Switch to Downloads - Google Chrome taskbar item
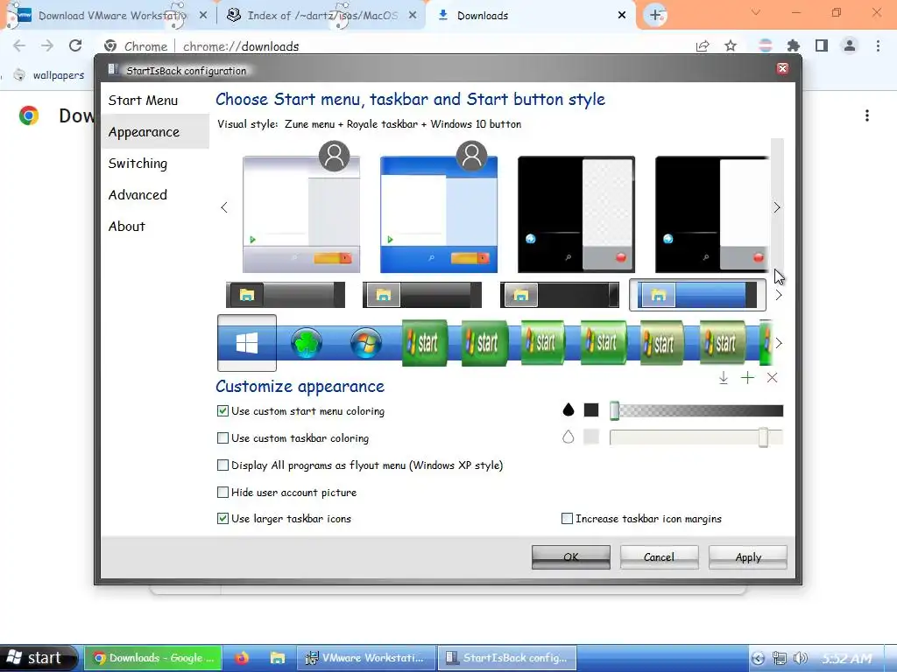Viewport: 897px width, 672px height. tap(152, 658)
